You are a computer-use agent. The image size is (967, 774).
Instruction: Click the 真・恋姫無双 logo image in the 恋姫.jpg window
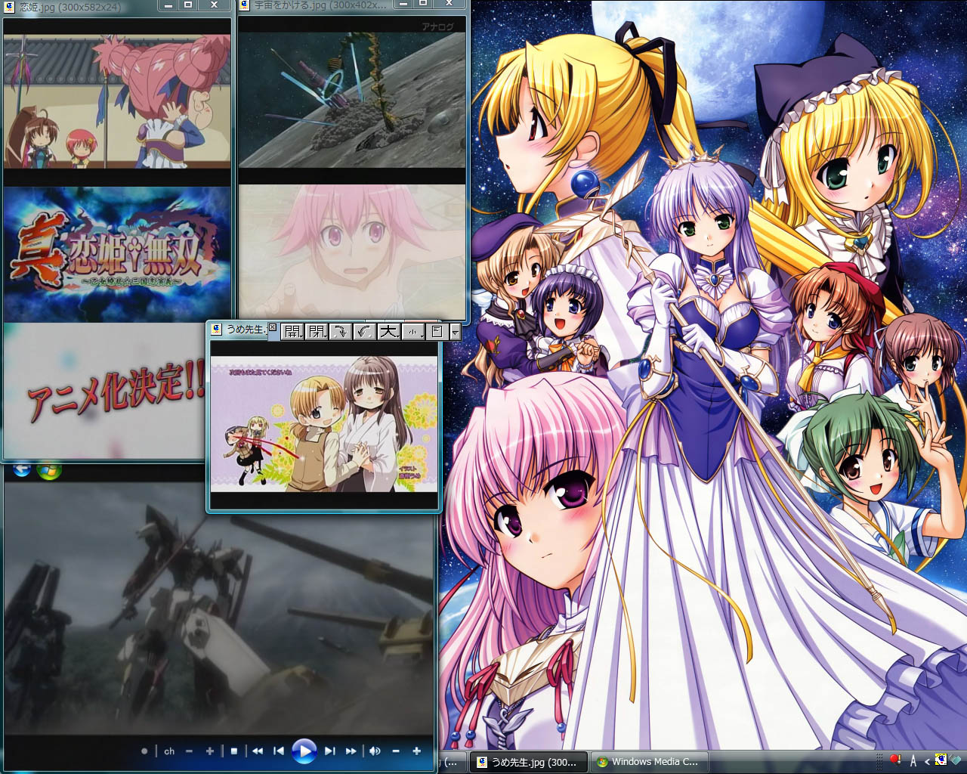pos(117,255)
